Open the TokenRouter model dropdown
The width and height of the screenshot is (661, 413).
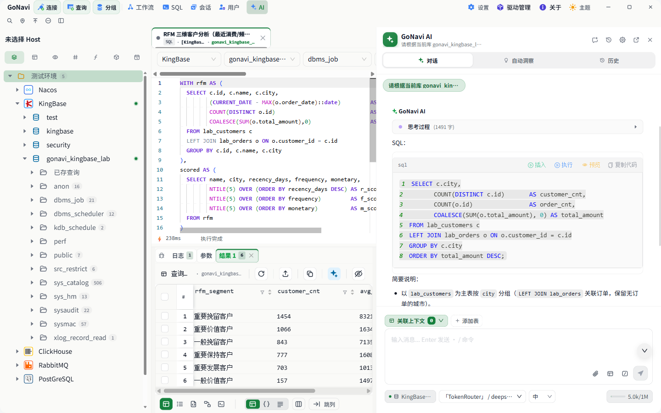[x=482, y=396]
